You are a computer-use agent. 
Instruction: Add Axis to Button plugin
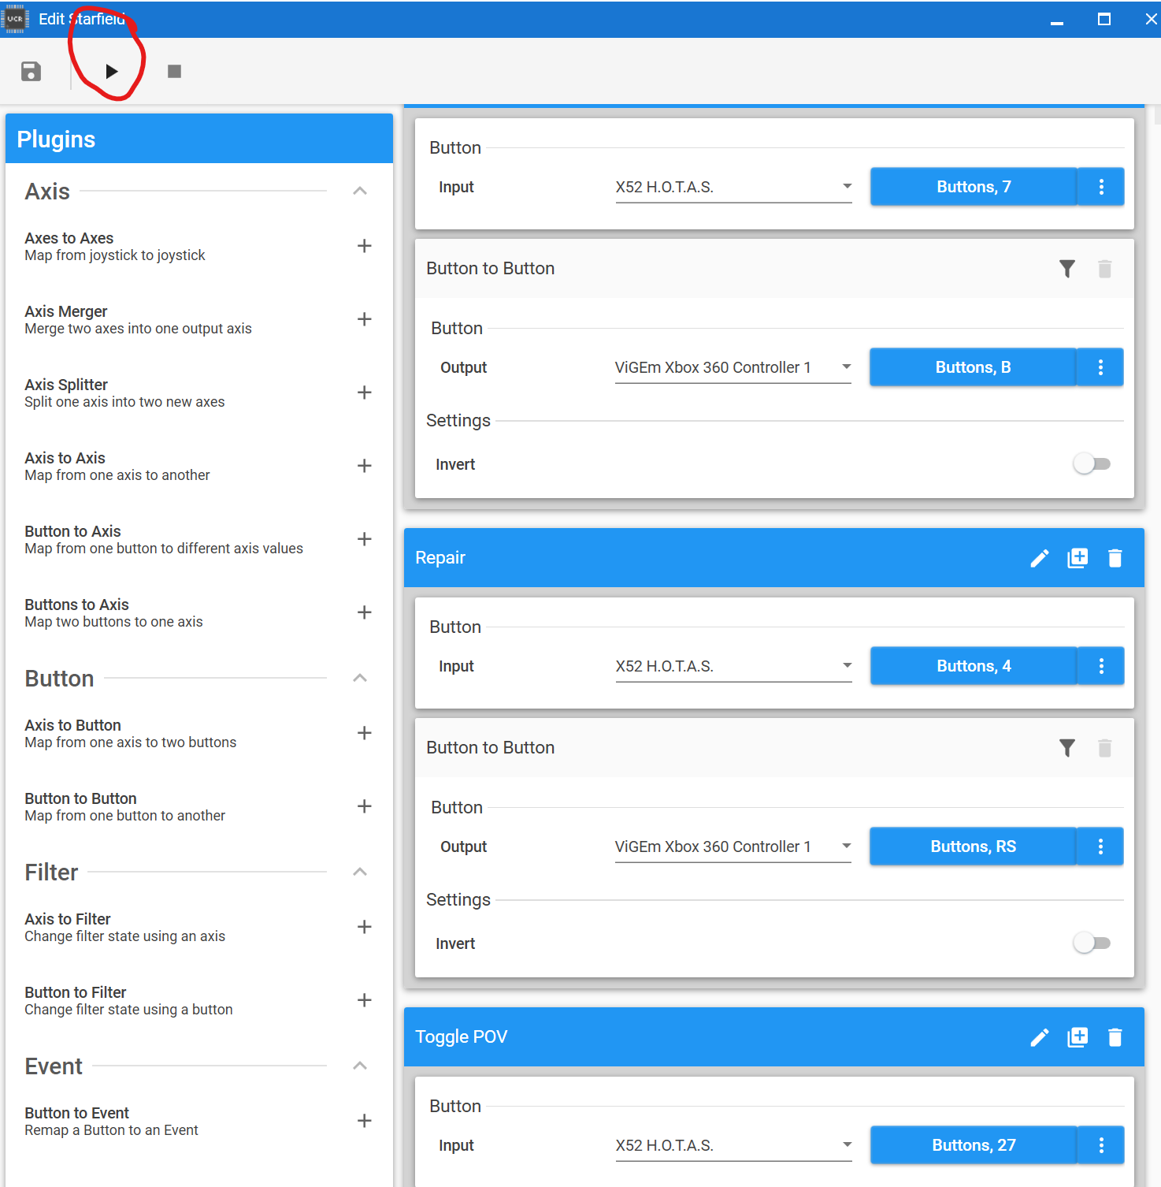pyautogui.click(x=364, y=733)
